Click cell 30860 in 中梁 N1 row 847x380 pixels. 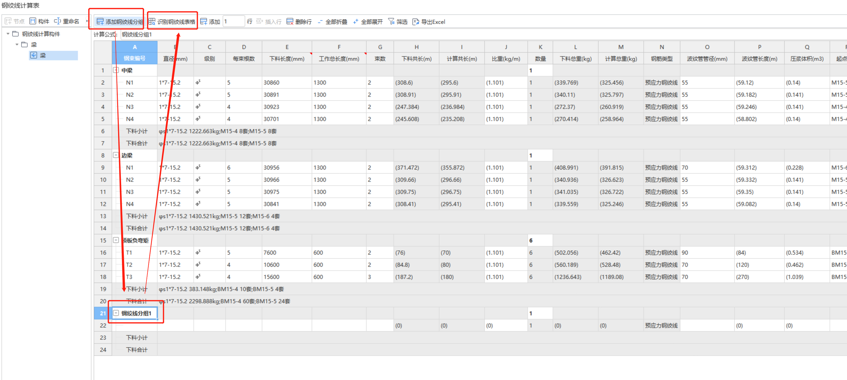pyautogui.click(x=287, y=82)
